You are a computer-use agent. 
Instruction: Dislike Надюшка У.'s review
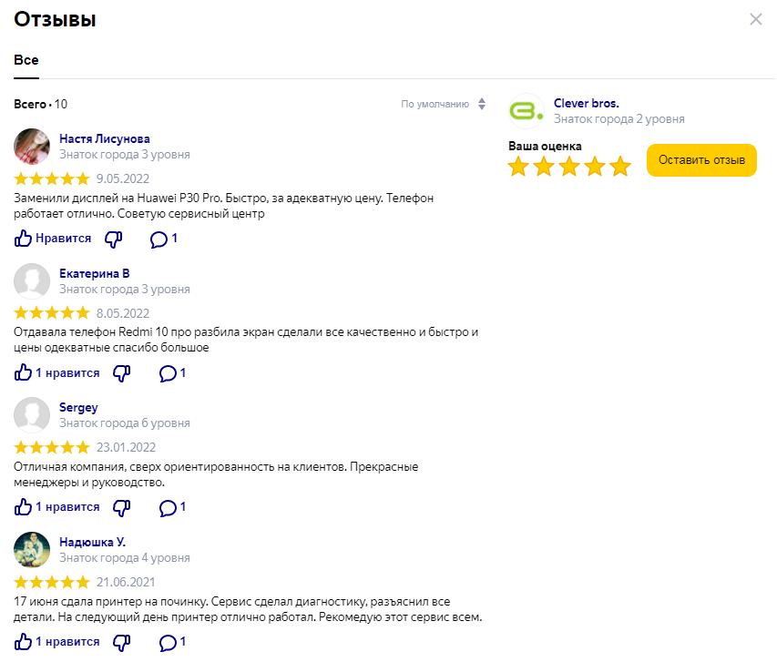[x=122, y=642]
